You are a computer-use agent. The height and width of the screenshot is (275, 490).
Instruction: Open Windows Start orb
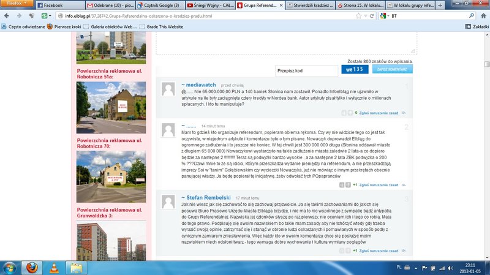click(x=9, y=268)
